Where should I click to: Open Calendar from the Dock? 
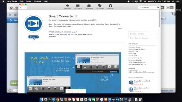70,99
